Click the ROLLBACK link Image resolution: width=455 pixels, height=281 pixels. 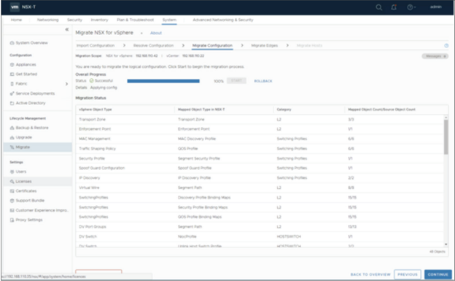(x=263, y=81)
